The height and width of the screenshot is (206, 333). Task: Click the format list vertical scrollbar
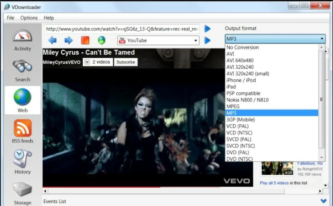tap(321, 100)
